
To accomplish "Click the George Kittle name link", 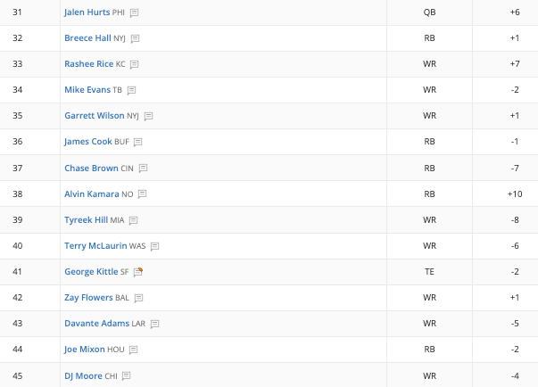I will 91,272.
